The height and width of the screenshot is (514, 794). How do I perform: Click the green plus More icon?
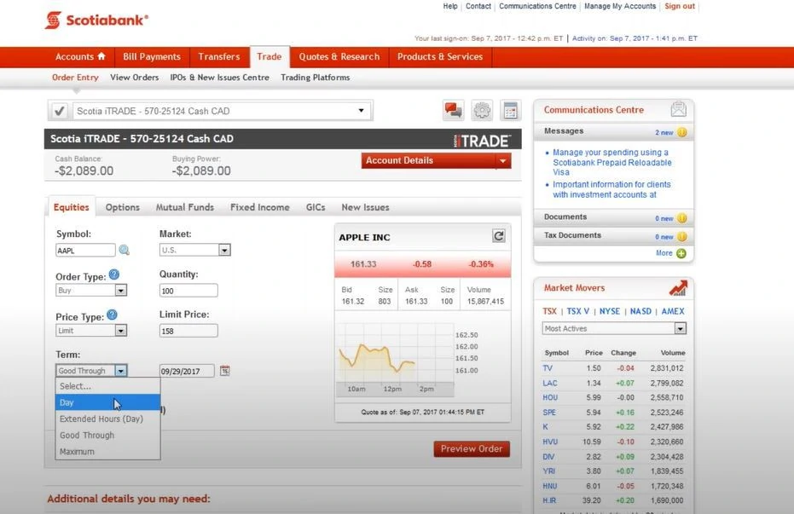681,253
